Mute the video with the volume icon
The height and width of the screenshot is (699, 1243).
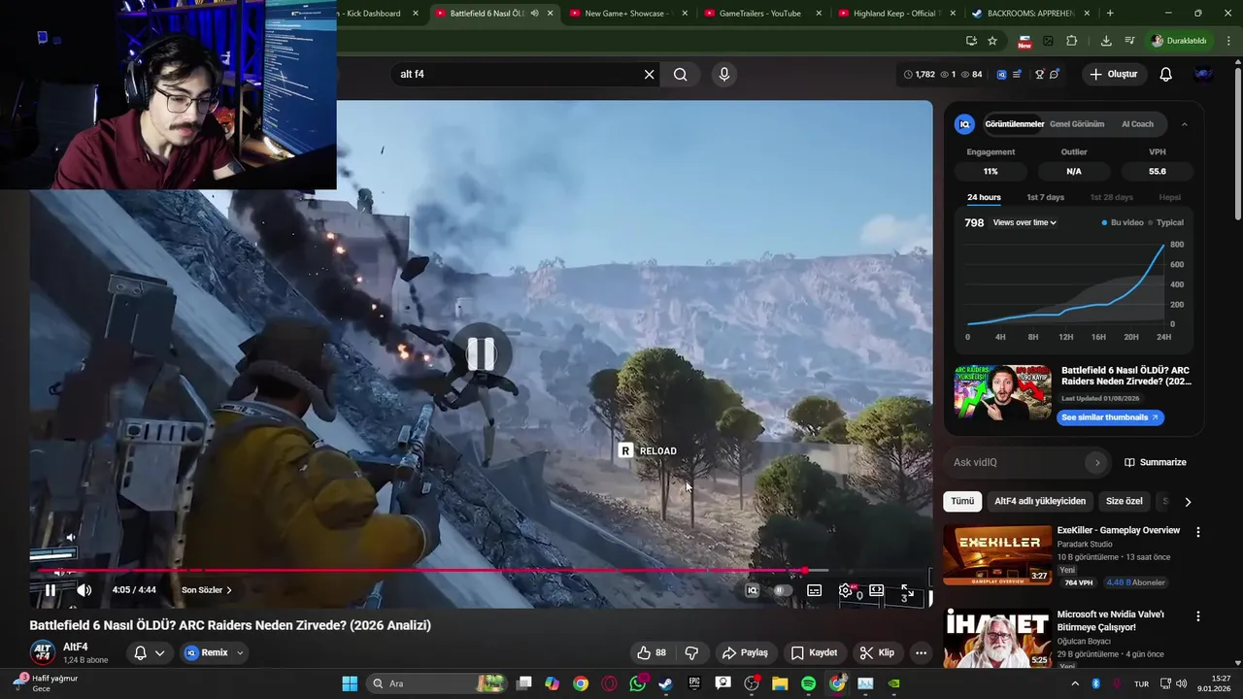pyautogui.click(x=84, y=589)
